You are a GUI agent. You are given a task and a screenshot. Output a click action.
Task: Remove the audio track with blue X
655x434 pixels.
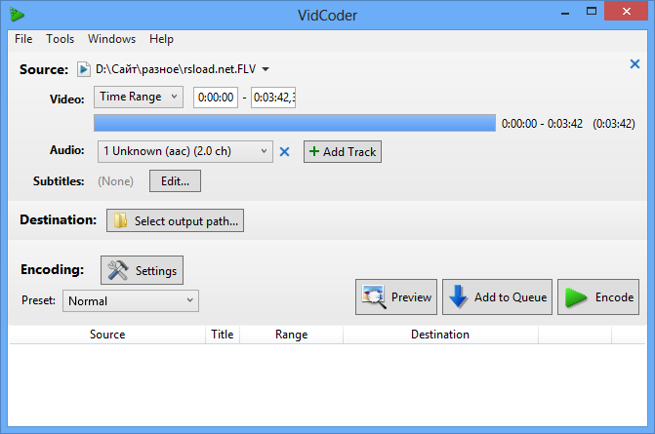coord(284,152)
